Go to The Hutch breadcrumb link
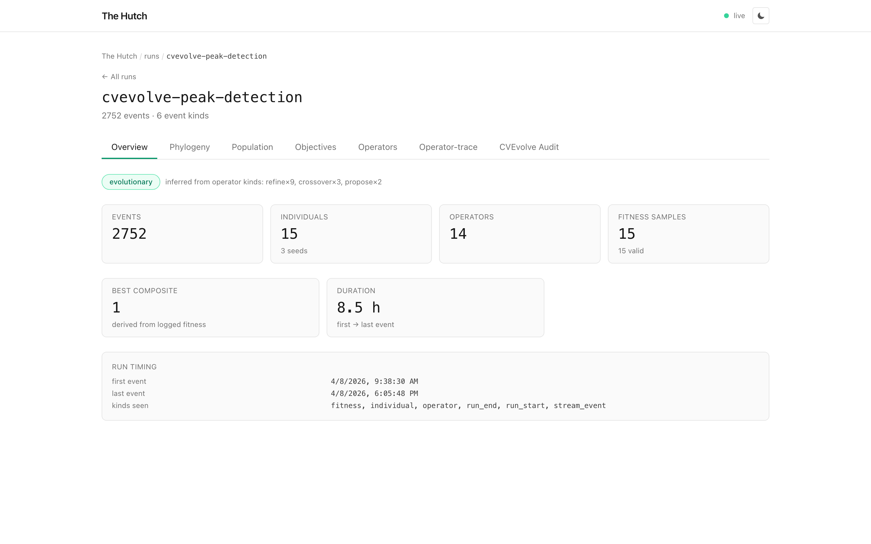 coord(119,56)
